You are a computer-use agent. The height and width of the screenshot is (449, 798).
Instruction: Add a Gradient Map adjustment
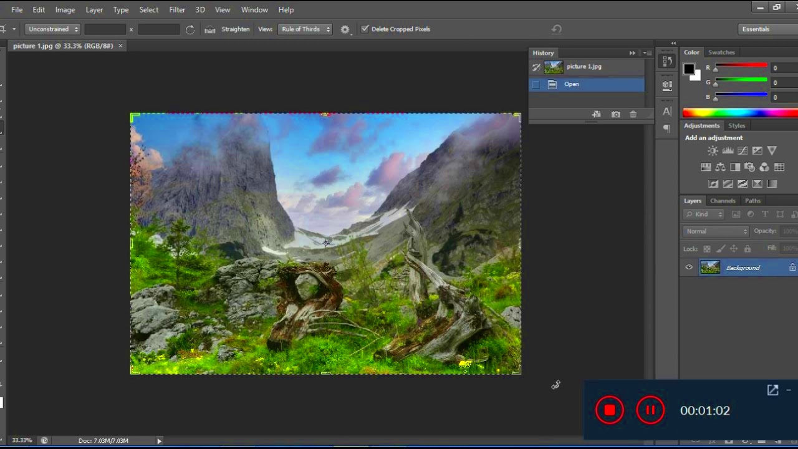click(772, 184)
